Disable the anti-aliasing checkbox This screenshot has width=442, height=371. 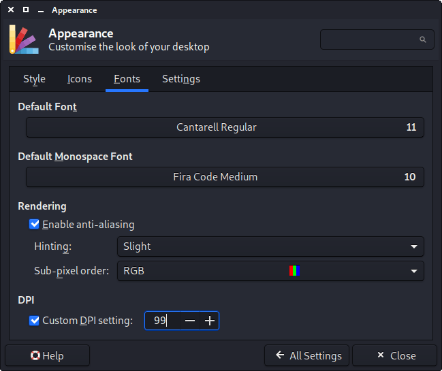click(x=35, y=224)
